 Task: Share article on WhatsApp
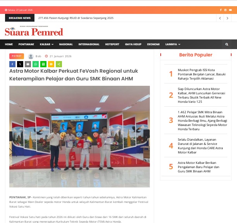pyautogui.click(x=36, y=64)
